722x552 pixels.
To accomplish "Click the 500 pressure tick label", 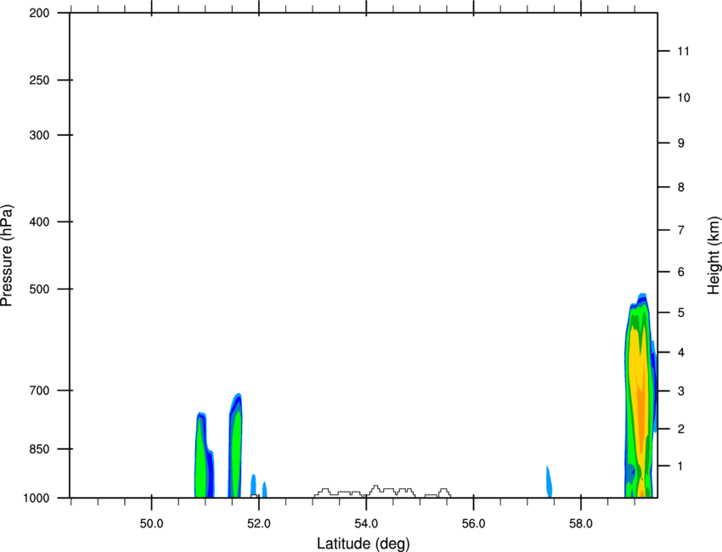I will (39, 289).
